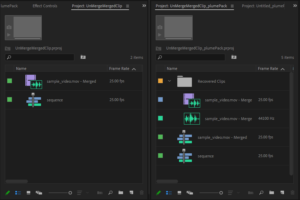Collapse the Recovered Clips bin

[x=169, y=81]
